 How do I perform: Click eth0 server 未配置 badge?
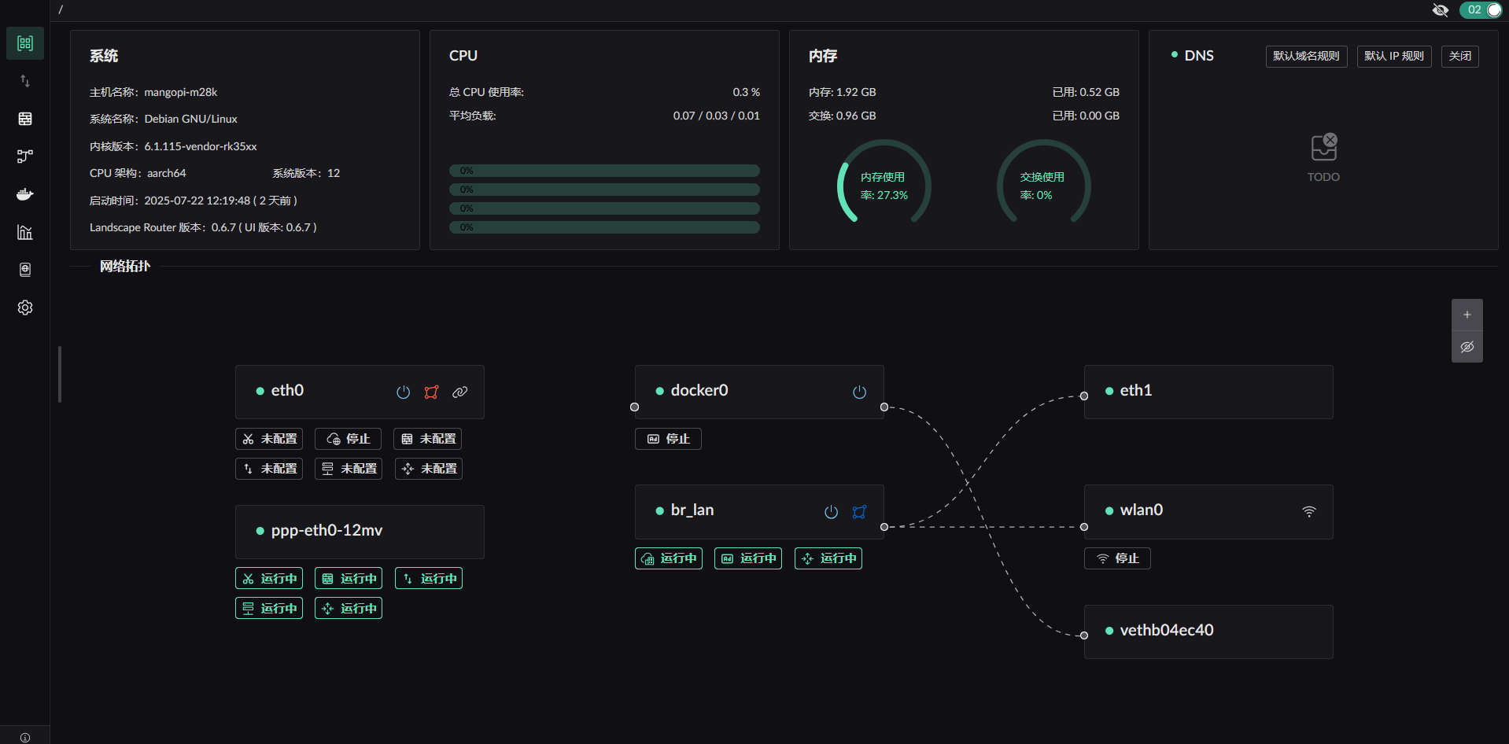(x=349, y=469)
